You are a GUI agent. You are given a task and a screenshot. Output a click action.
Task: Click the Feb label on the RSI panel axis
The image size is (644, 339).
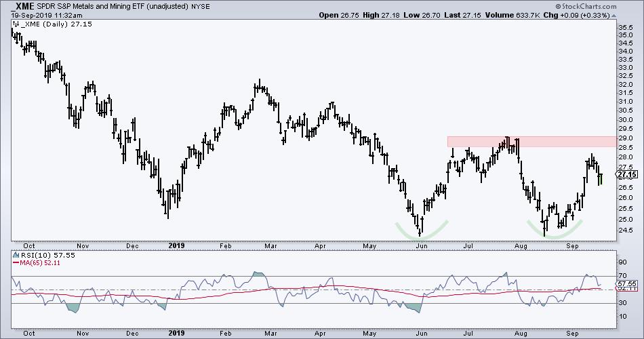pyautogui.click(x=226, y=334)
